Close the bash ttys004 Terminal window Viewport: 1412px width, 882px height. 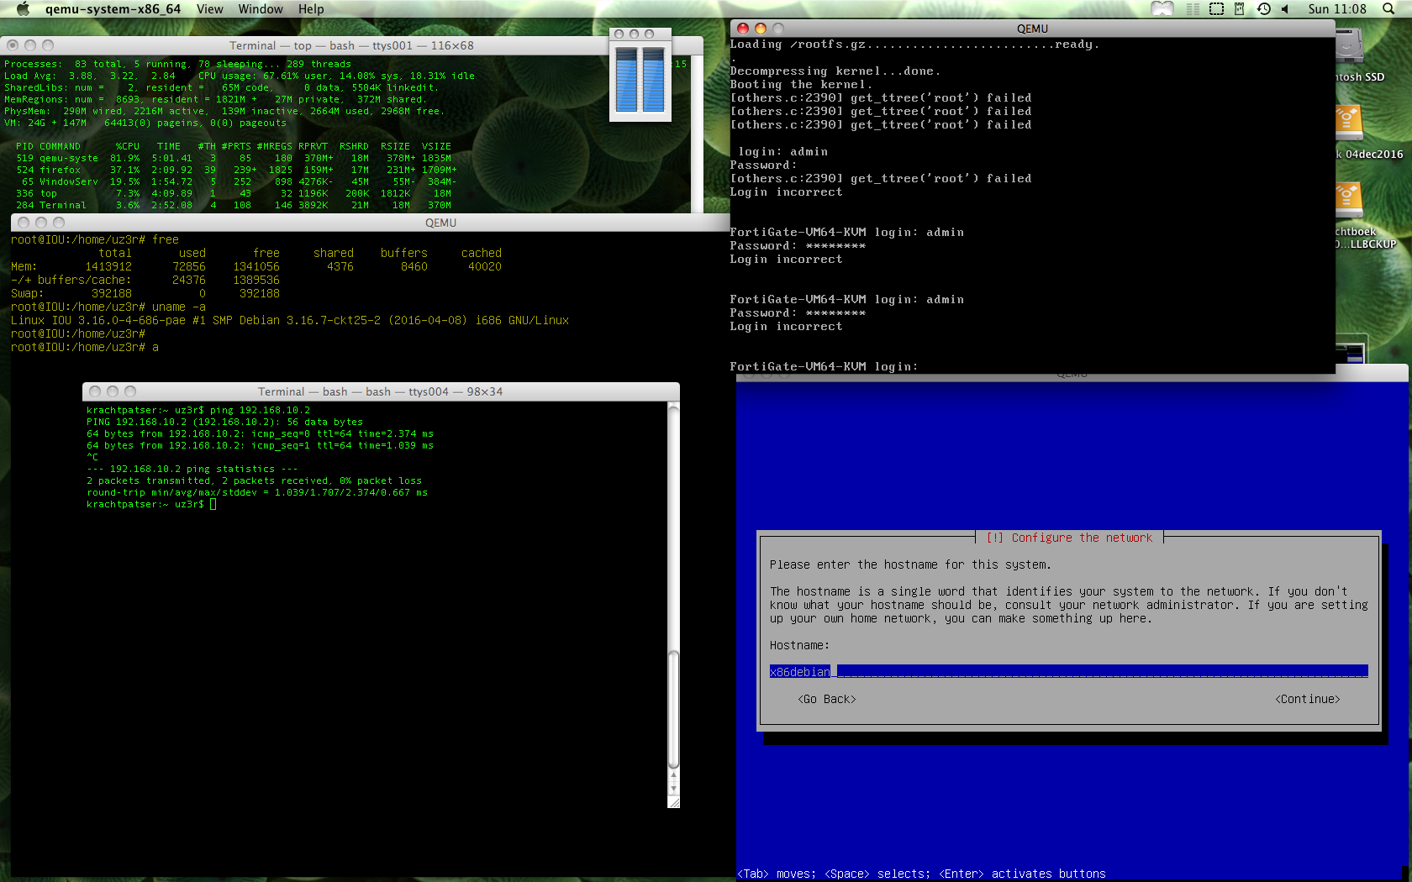tap(95, 391)
